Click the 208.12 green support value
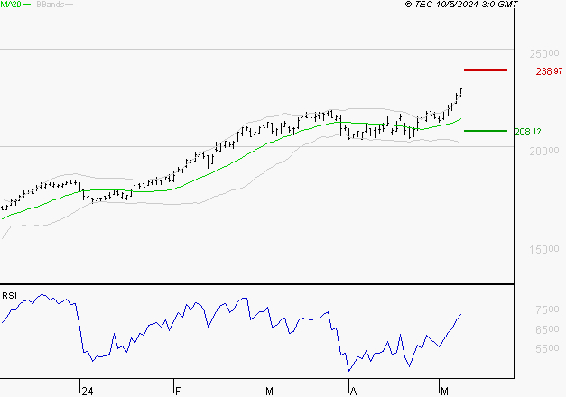Image resolution: width=566 pixels, height=397 pixels. [x=528, y=132]
